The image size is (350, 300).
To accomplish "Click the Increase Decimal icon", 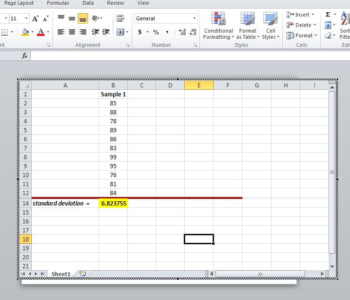I will 182,32.
